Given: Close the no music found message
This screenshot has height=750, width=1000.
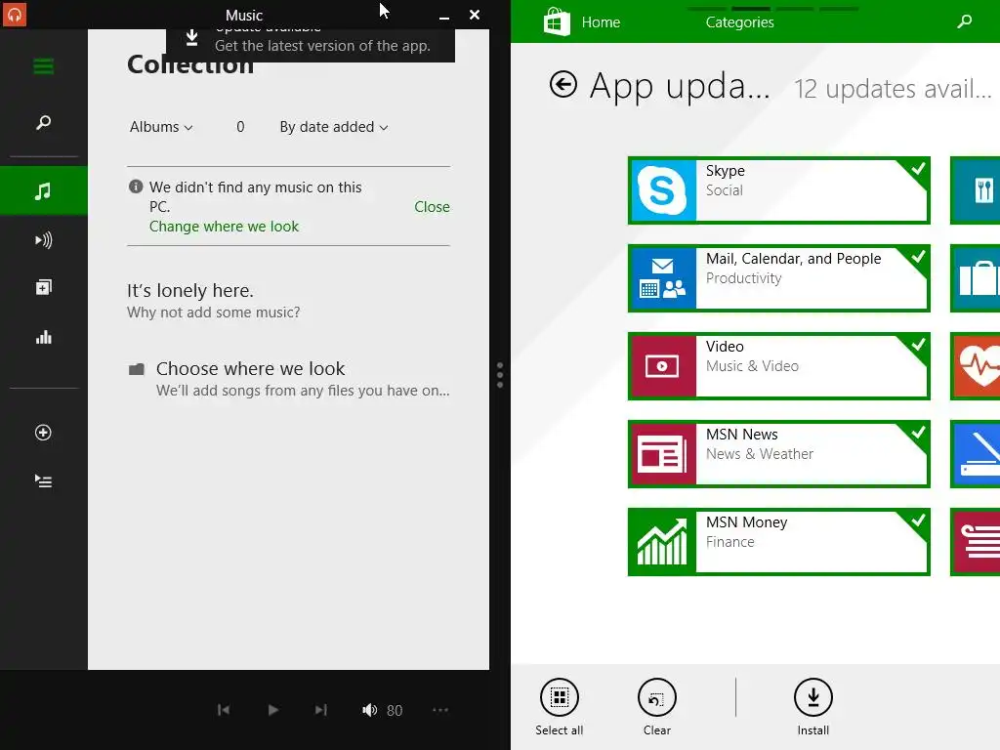Looking at the screenshot, I should [432, 207].
